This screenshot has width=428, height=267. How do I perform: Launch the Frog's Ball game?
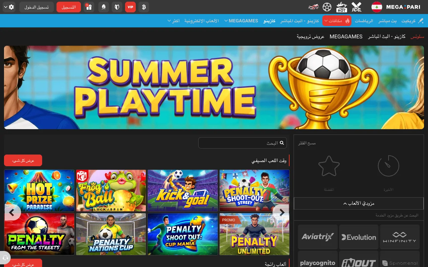coord(111,191)
